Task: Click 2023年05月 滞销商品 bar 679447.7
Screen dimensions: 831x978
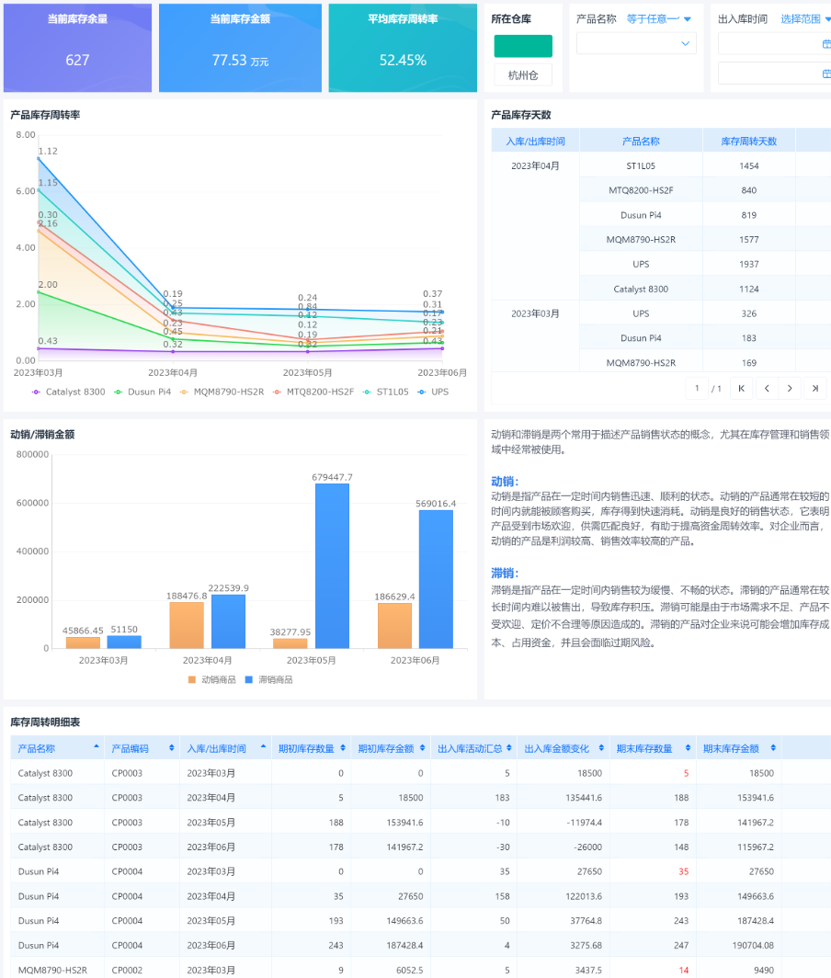Action: (332, 565)
